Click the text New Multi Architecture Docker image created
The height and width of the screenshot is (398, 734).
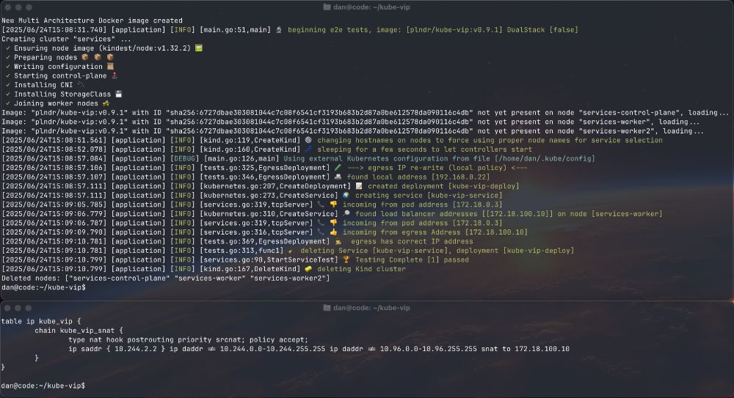(x=92, y=21)
